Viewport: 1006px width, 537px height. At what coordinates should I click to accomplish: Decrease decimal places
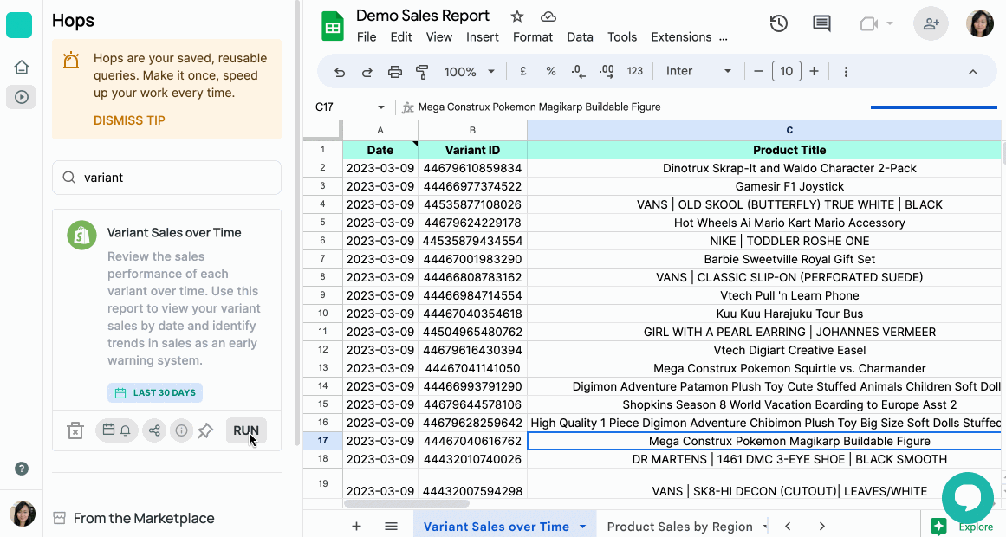pos(578,71)
